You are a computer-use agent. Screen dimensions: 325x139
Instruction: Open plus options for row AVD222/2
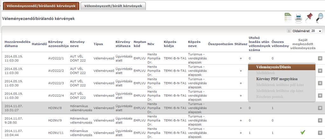click(x=320, y=71)
